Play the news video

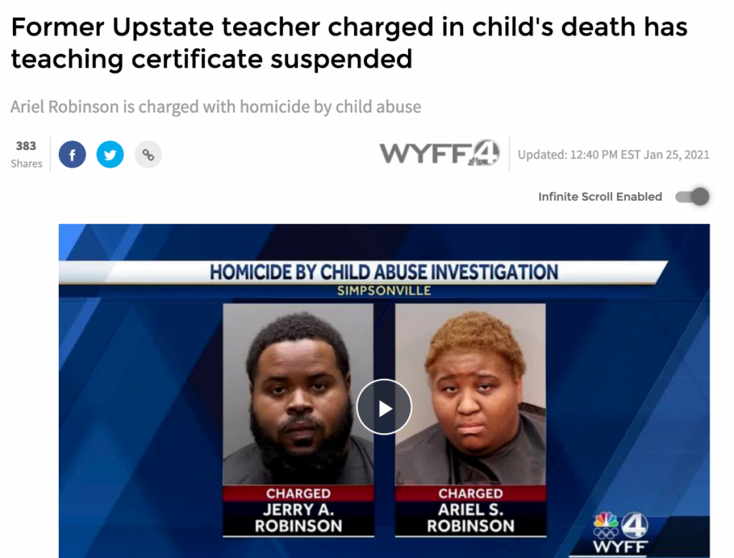point(384,407)
